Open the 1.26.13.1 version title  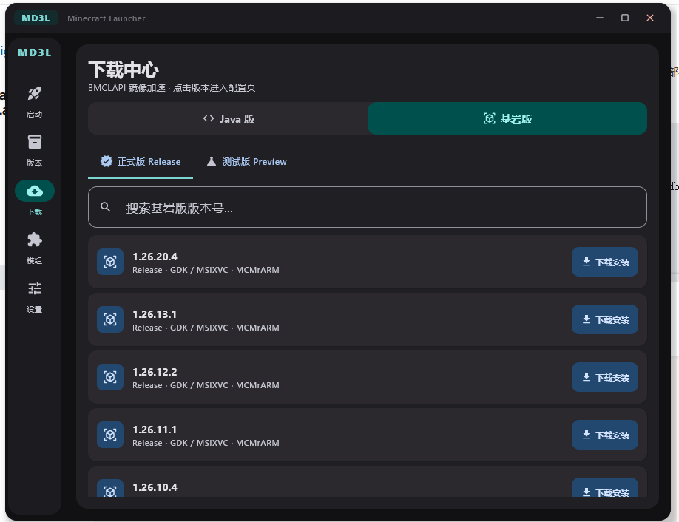click(x=155, y=314)
